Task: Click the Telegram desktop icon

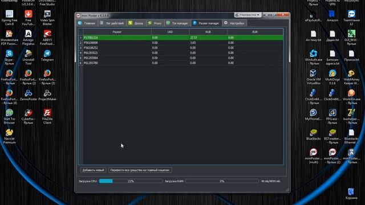Action: tap(47, 56)
